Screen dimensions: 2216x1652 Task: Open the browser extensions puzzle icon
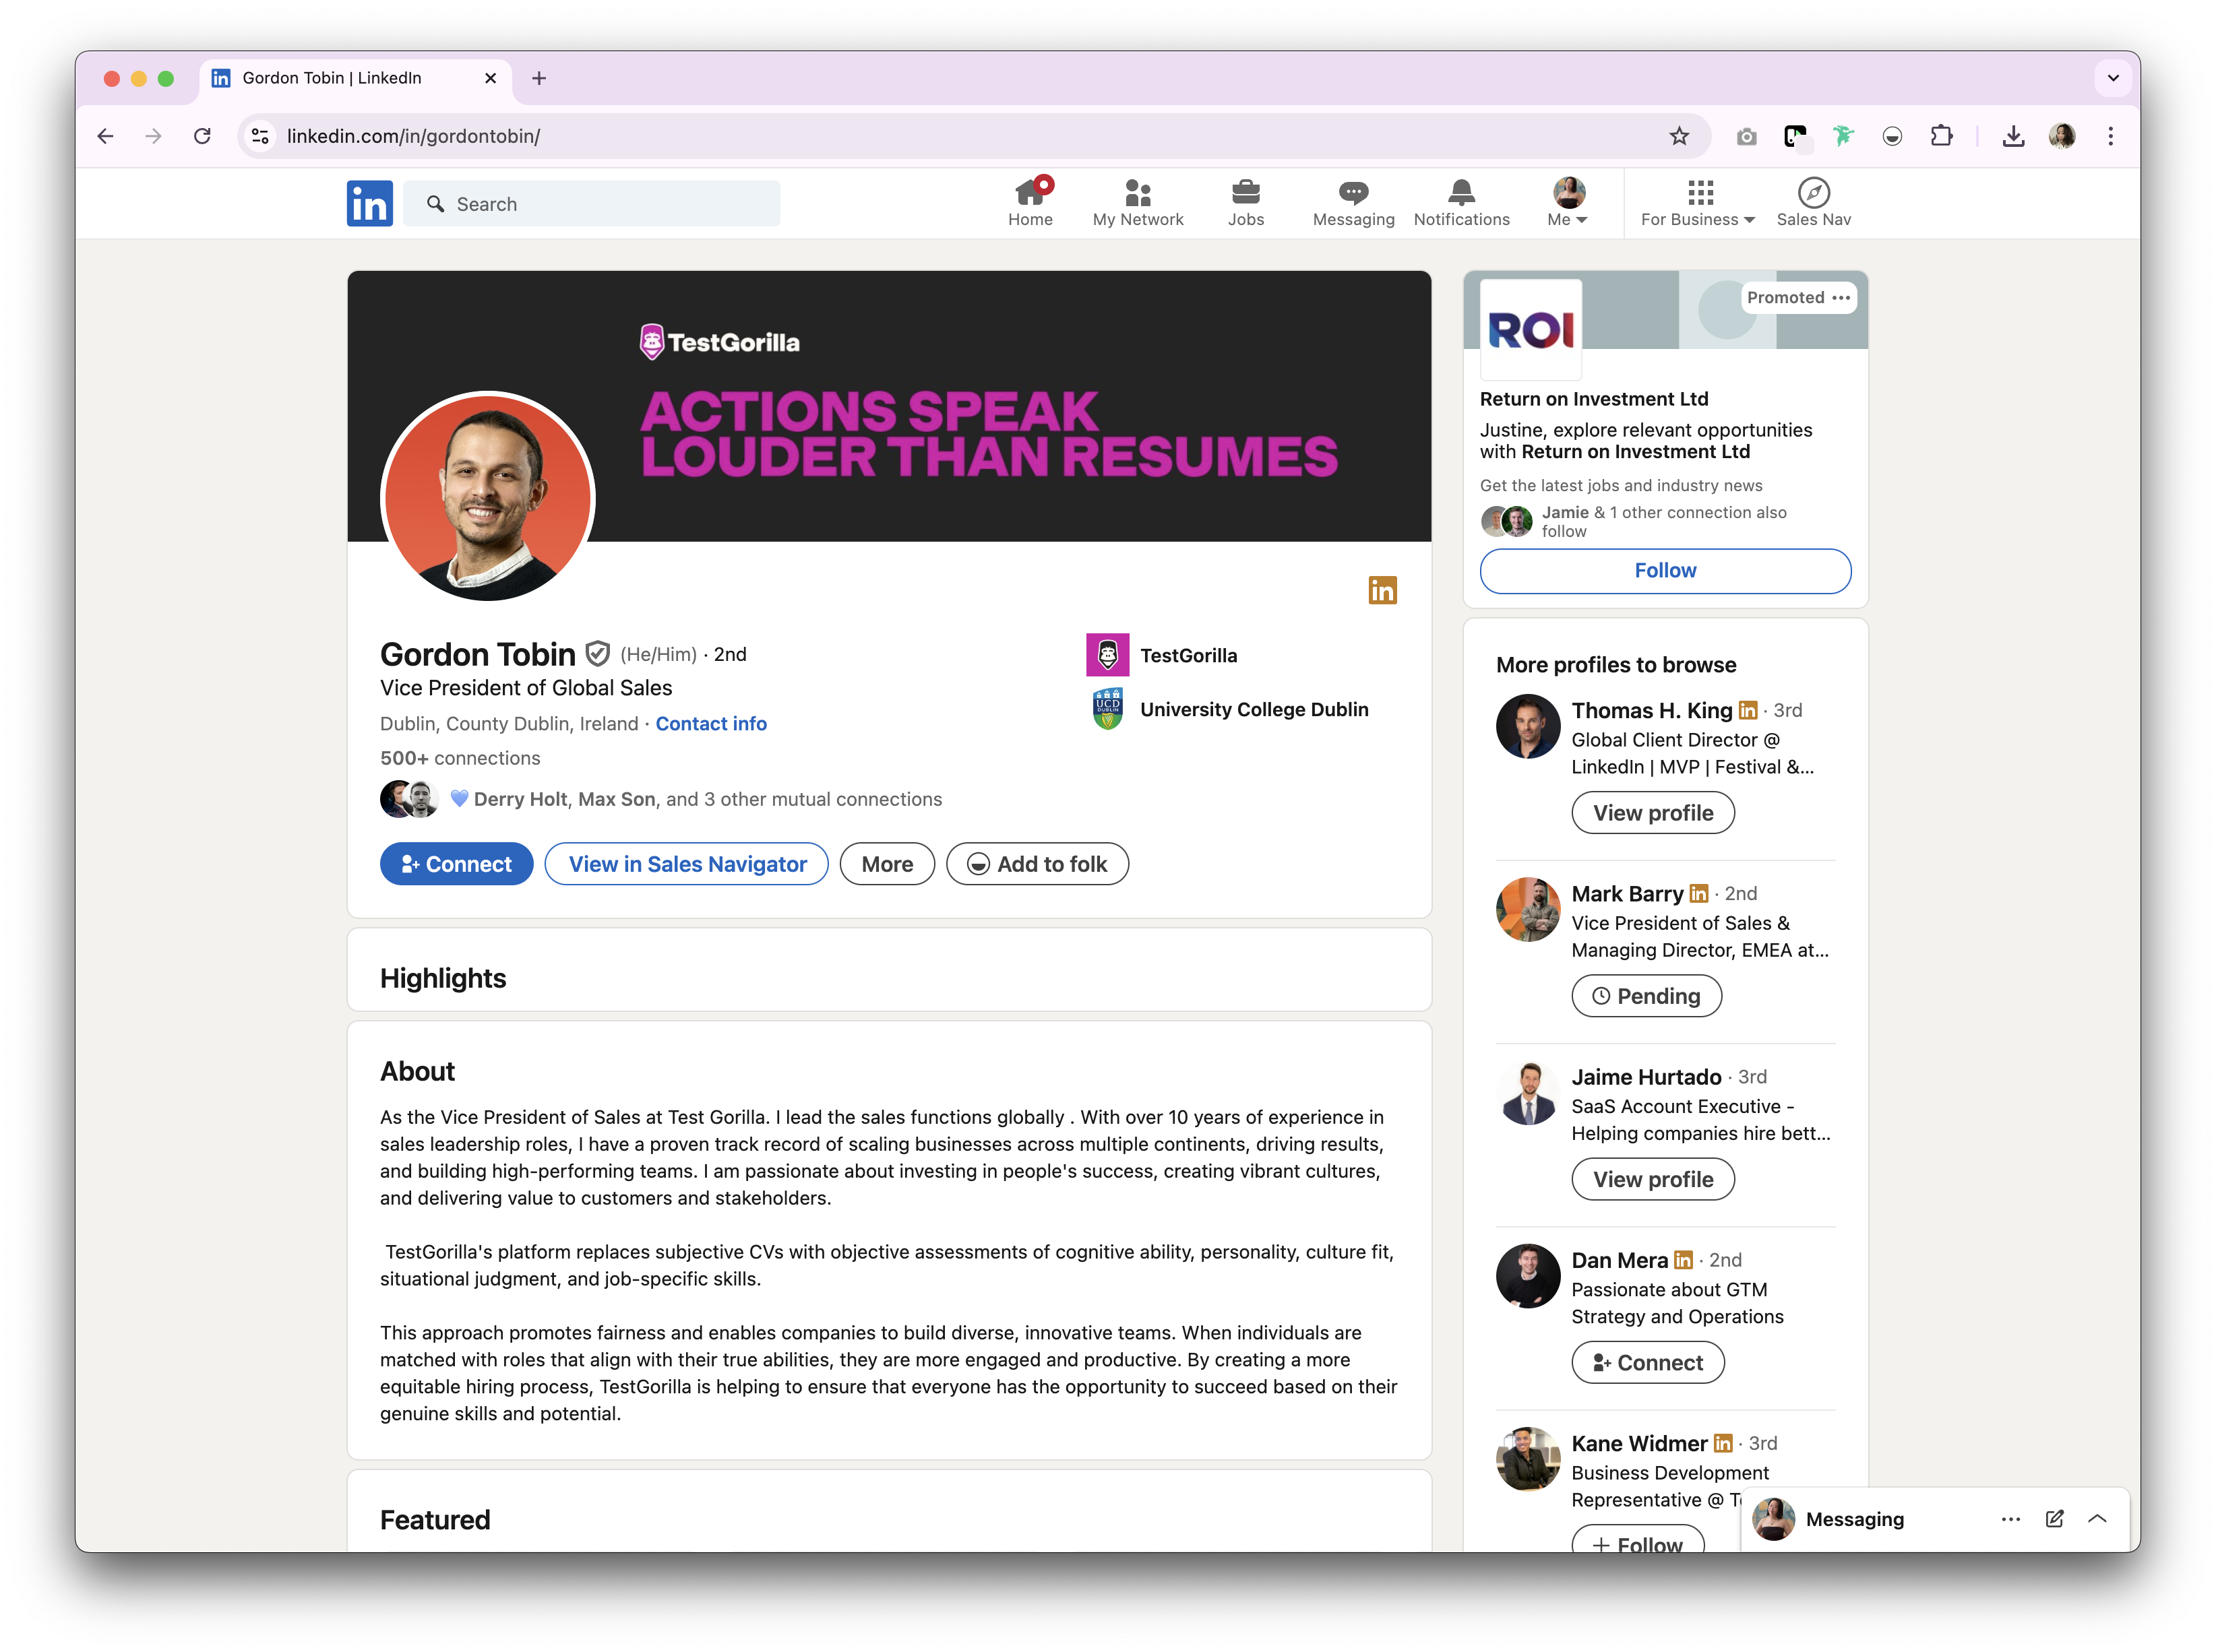point(1941,136)
